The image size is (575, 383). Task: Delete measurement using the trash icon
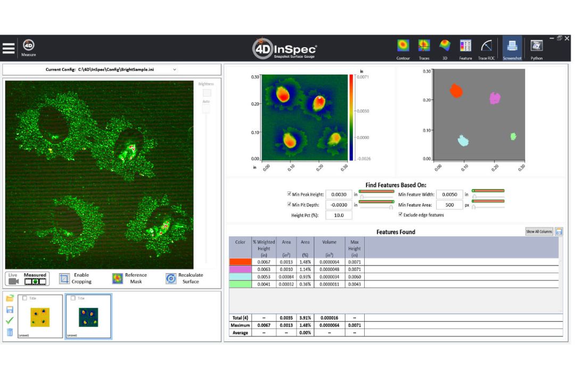click(10, 332)
